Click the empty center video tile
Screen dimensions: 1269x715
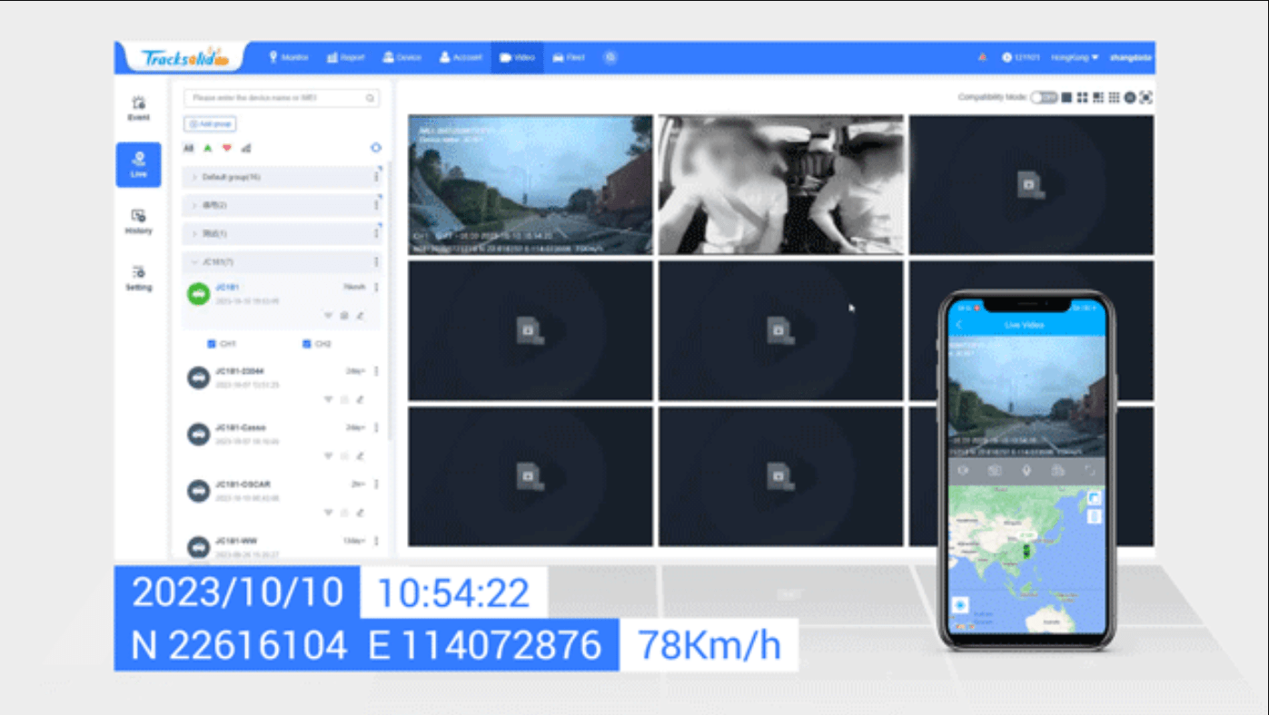pos(781,330)
